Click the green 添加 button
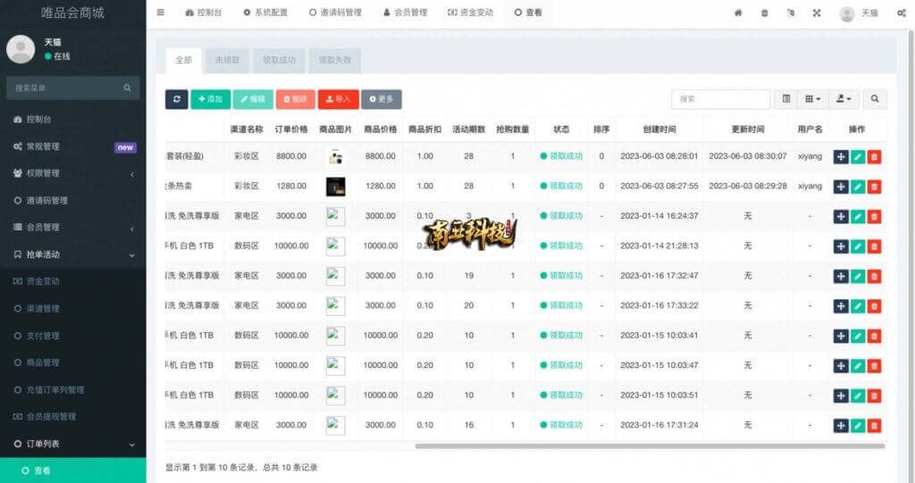The height and width of the screenshot is (483, 915). [210, 99]
